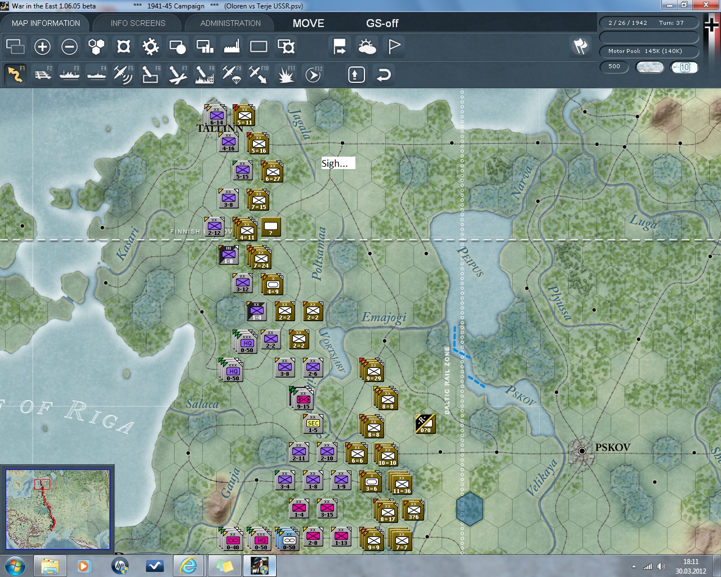Click the date and Turn 37 field
This screenshot has width=721, height=577.
(x=649, y=23)
